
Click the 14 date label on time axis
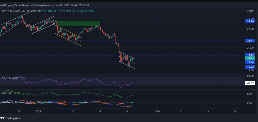(208, 111)
